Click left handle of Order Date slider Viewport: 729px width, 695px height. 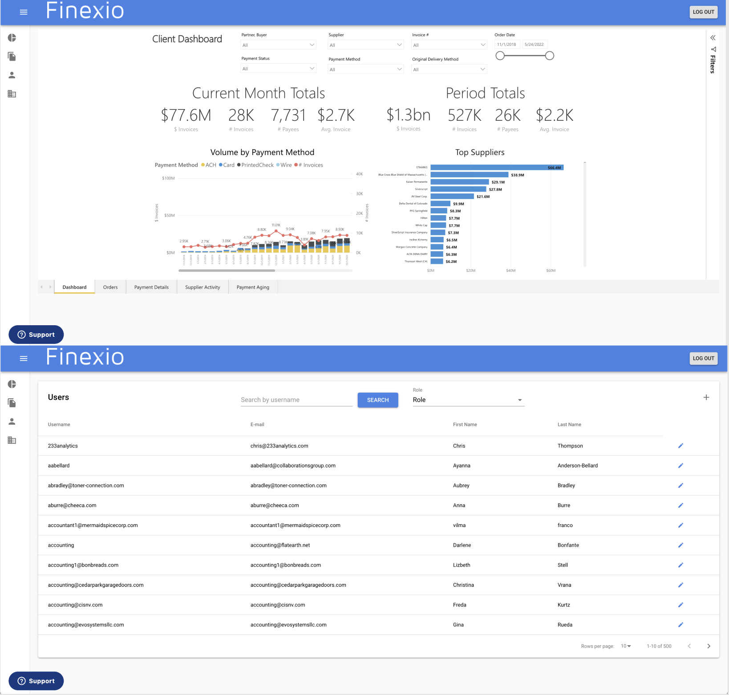coord(500,56)
